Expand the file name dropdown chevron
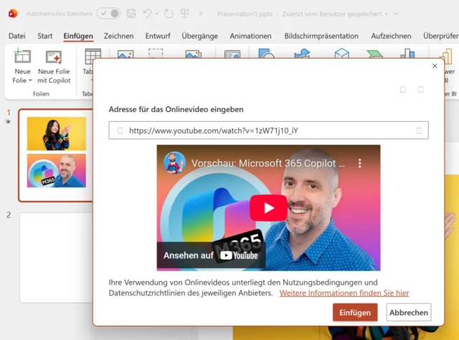459x340 pixels. [x=395, y=14]
